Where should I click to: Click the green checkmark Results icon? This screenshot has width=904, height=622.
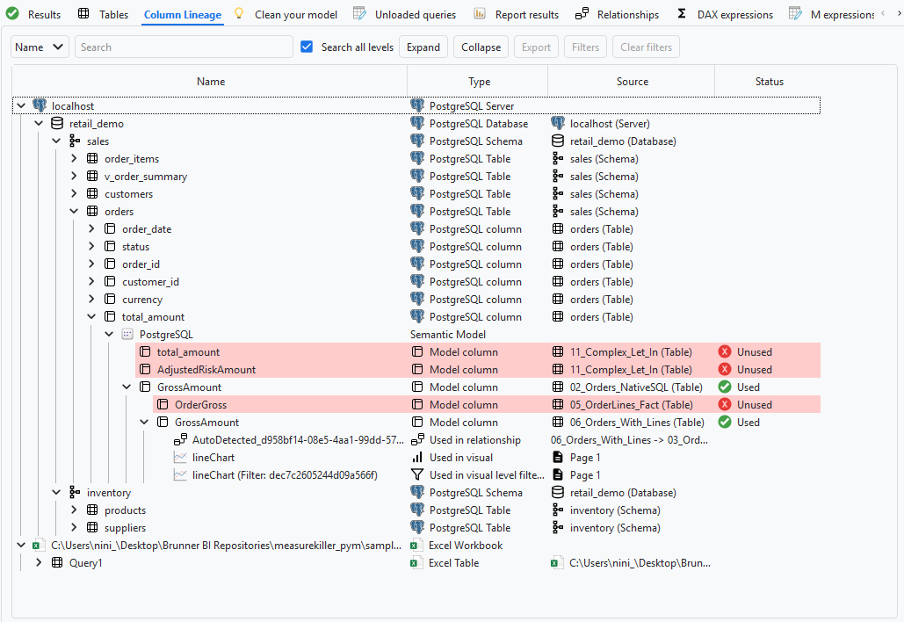point(12,14)
